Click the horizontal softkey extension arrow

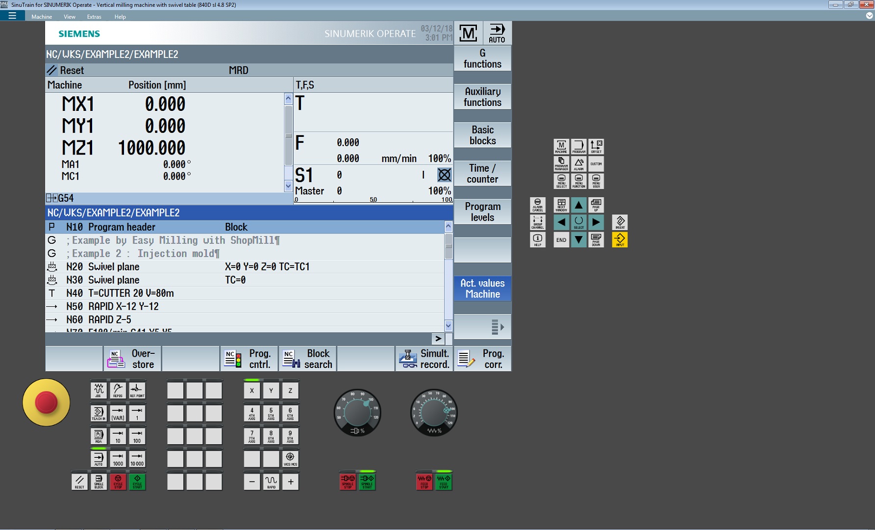(438, 339)
